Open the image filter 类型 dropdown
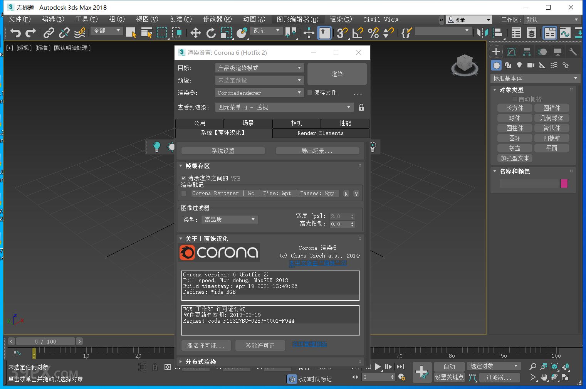 click(x=229, y=219)
